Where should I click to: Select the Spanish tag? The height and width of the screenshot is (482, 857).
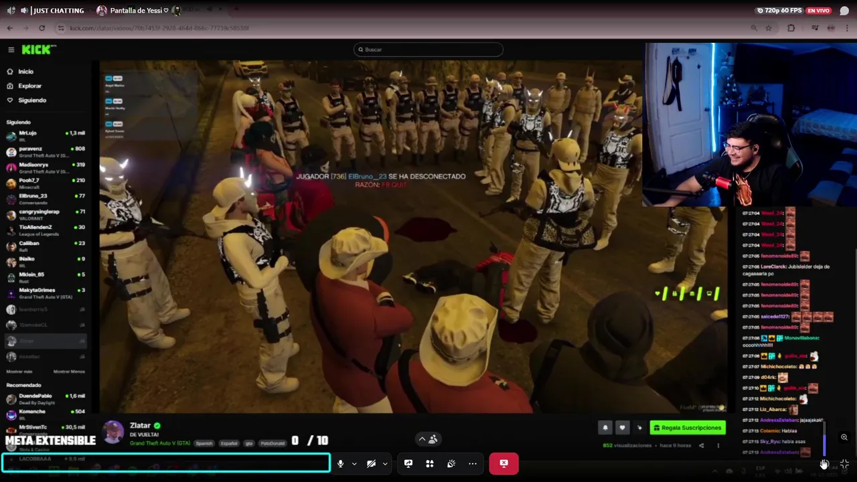(x=204, y=443)
